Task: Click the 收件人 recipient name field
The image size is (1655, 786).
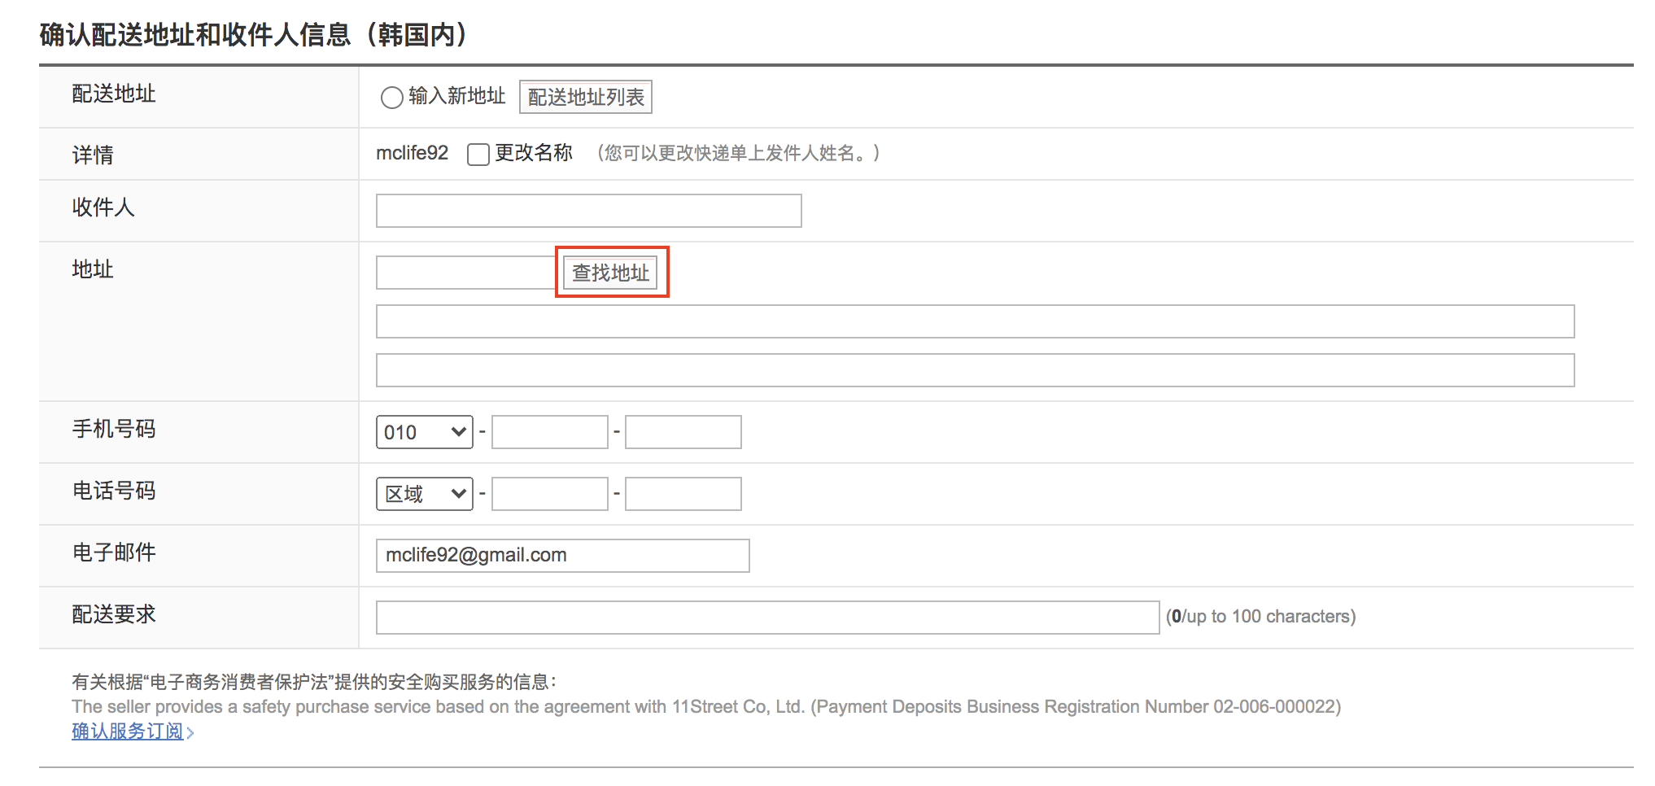Action: click(588, 211)
